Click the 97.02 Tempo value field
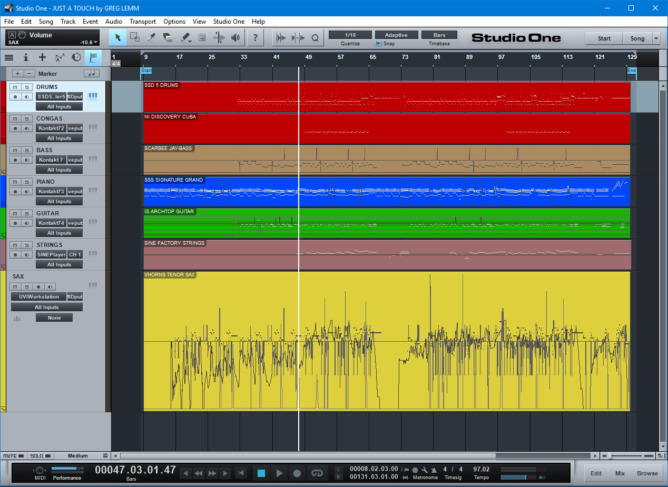The height and width of the screenshot is (487, 668). 481,469
